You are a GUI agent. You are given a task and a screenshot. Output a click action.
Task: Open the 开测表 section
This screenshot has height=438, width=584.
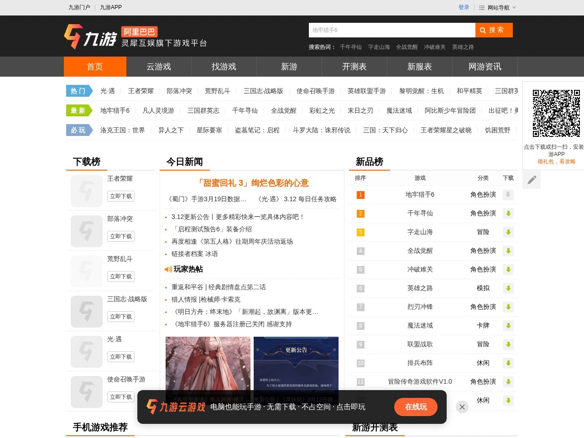click(x=354, y=67)
